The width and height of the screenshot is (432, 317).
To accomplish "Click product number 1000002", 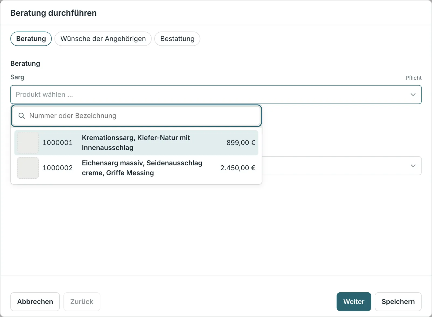I will pyautogui.click(x=58, y=168).
